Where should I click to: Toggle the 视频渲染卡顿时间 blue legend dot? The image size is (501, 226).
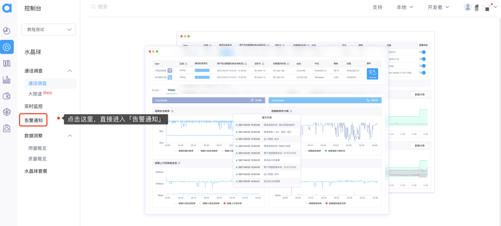(326, 151)
